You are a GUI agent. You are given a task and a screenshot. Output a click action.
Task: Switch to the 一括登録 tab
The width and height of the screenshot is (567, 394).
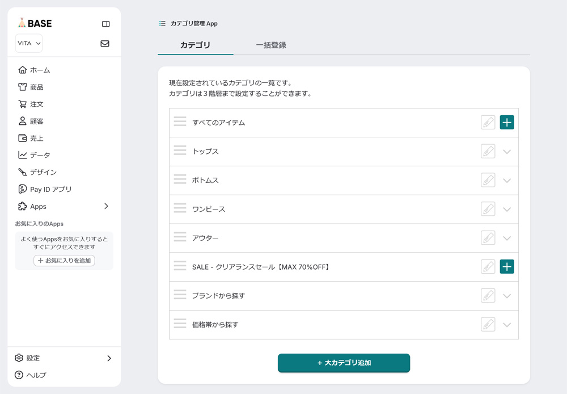coord(271,45)
